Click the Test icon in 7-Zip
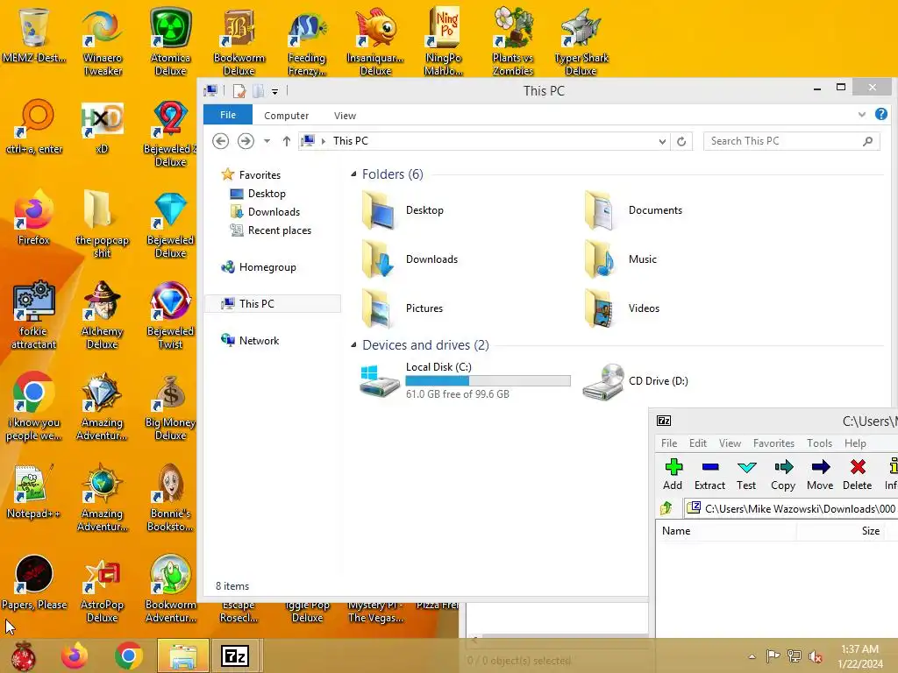 pos(746,468)
